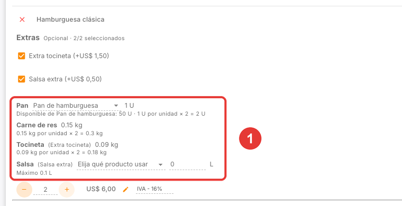Click the US$ 6,00 price amount
Screen dimensions: 402x206
point(101,189)
